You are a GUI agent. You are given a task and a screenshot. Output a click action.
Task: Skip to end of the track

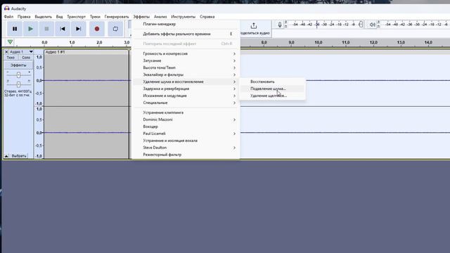[78, 29]
